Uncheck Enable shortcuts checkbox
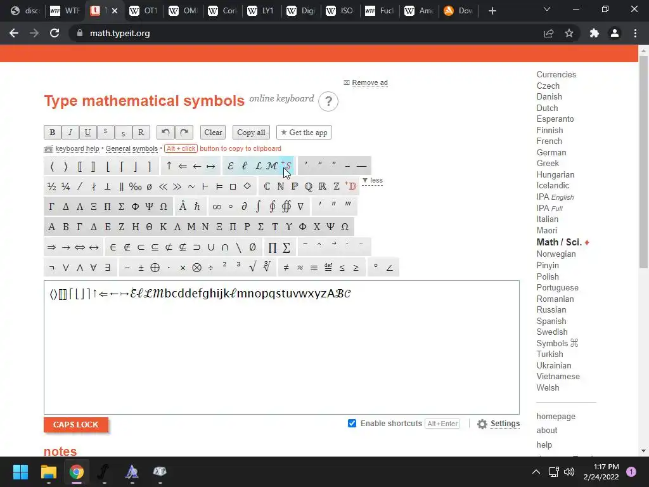The image size is (649, 487). [x=352, y=423]
